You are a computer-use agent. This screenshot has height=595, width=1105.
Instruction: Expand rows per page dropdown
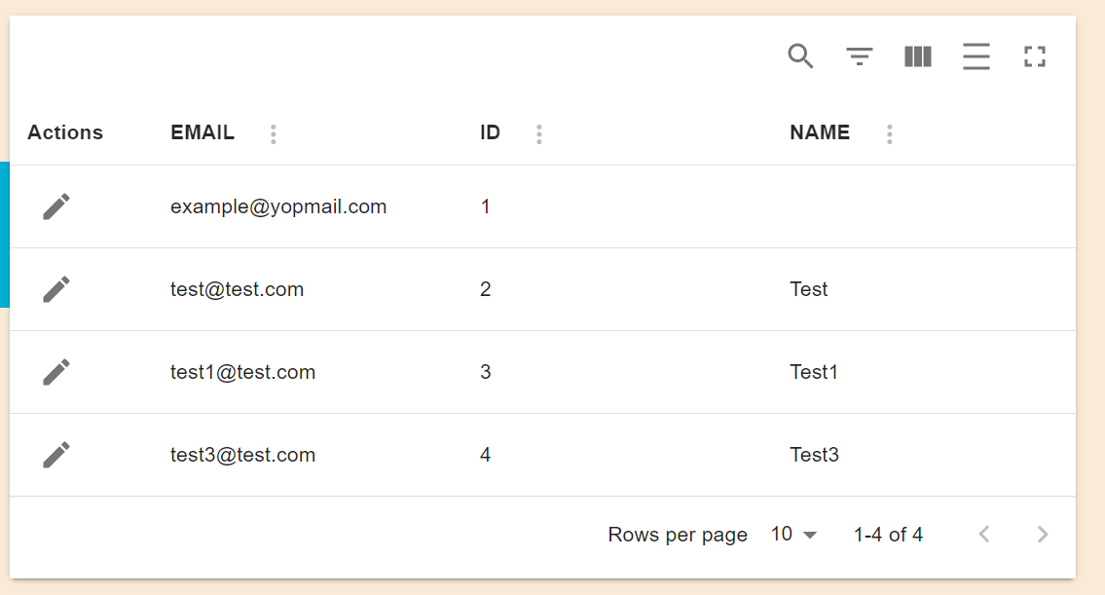(x=794, y=535)
